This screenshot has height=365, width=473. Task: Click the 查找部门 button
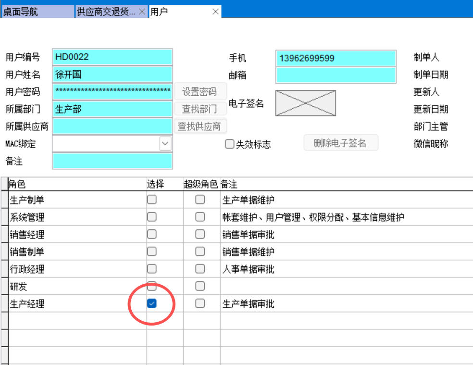(x=200, y=109)
